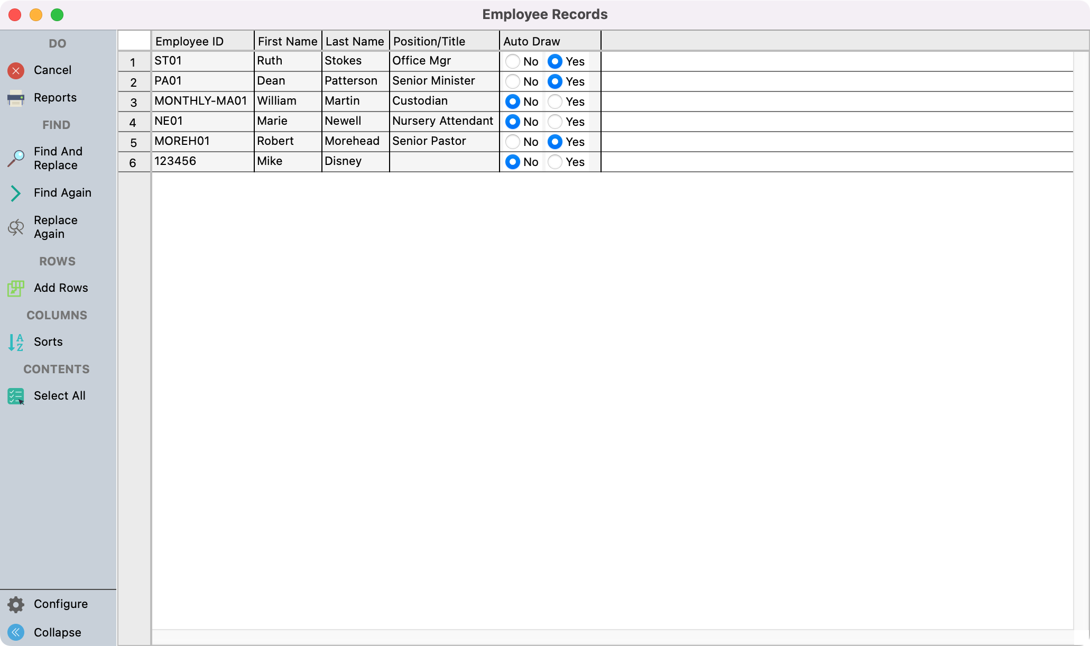Click the Find Again arrow icon
This screenshot has width=1090, height=646.
point(16,193)
